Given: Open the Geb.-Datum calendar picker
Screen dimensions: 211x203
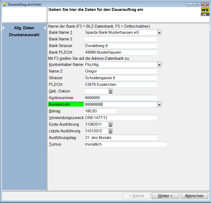Looking at the screenshot, I should click(111, 91).
